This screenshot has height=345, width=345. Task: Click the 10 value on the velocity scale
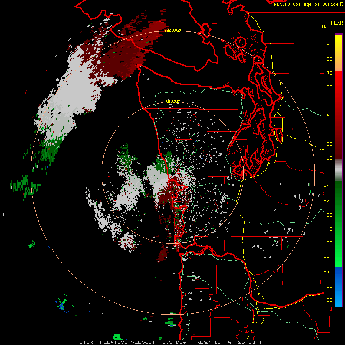329,158
